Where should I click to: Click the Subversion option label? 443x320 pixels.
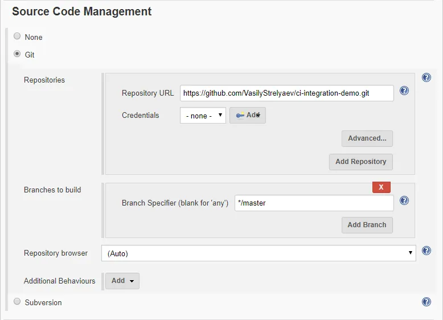tap(43, 302)
